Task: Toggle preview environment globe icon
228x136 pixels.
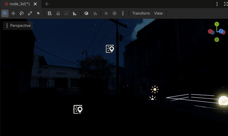Action: tap(115, 13)
